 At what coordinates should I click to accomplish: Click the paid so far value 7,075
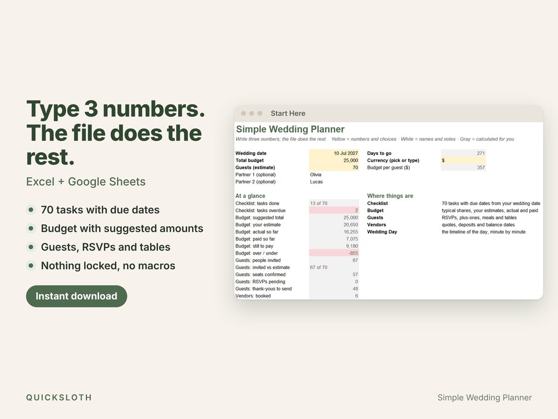334,239
